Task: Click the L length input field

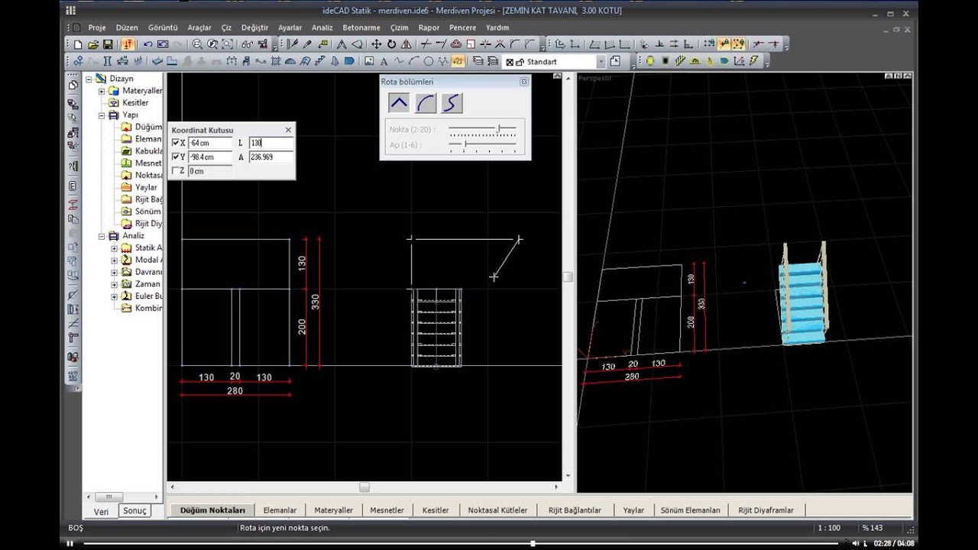Action: click(271, 143)
